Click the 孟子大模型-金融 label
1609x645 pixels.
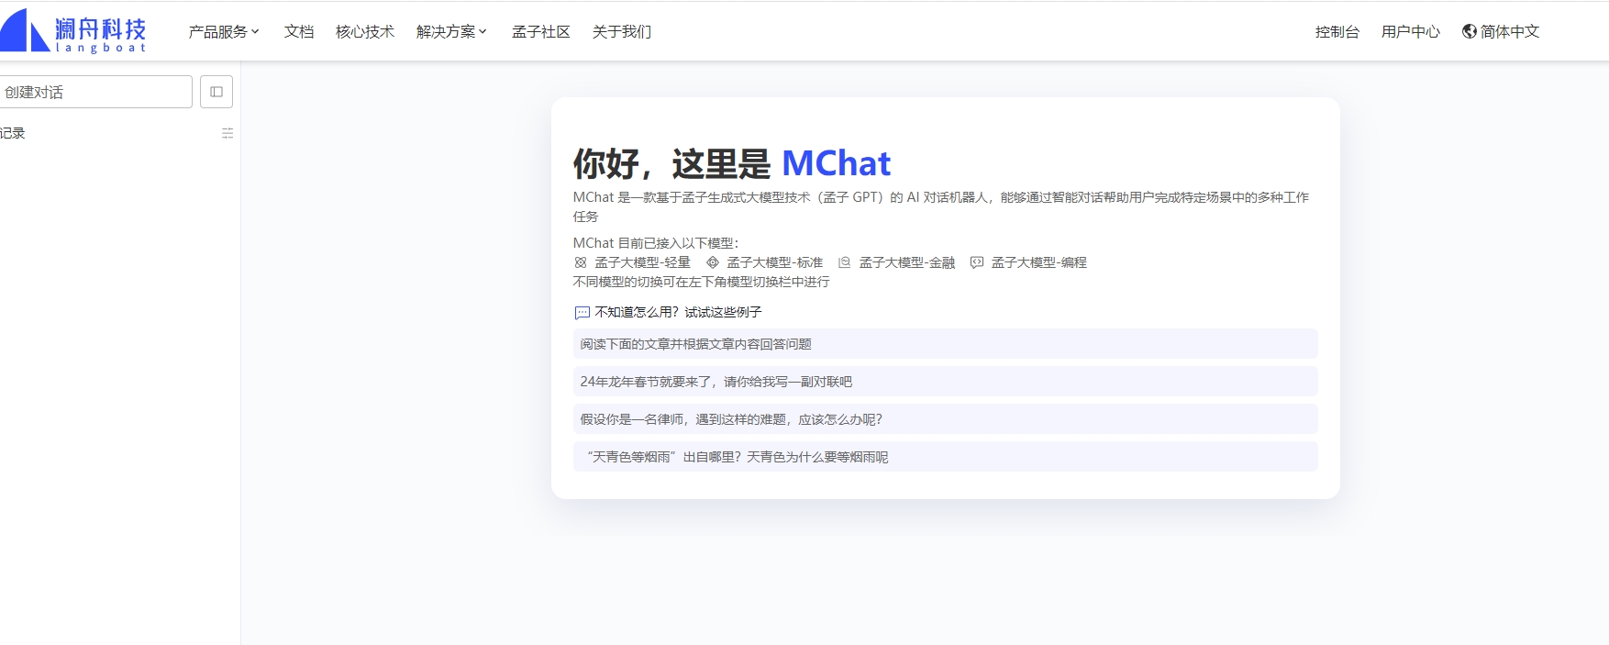pos(907,262)
